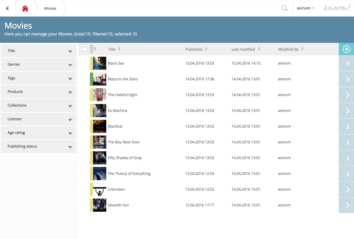Viewport: 354px width, 239px height.
Task: Click The Boy Next Door poster thumbnail
Action: (100, 142)
